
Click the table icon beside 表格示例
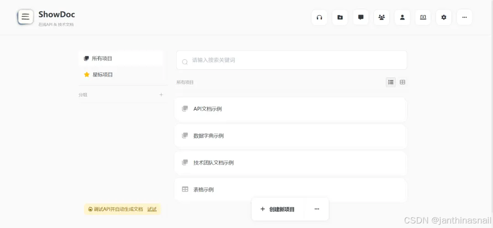pyautogui.click(x=185, y=189)
